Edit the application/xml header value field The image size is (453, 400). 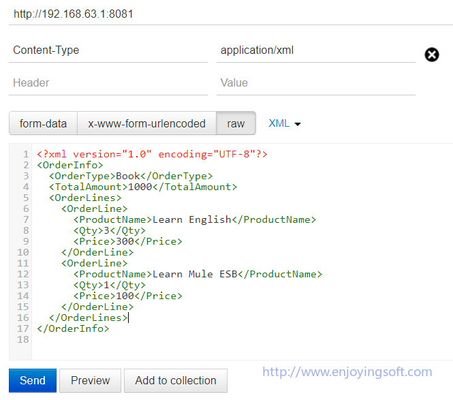click(x=315, y=50)
